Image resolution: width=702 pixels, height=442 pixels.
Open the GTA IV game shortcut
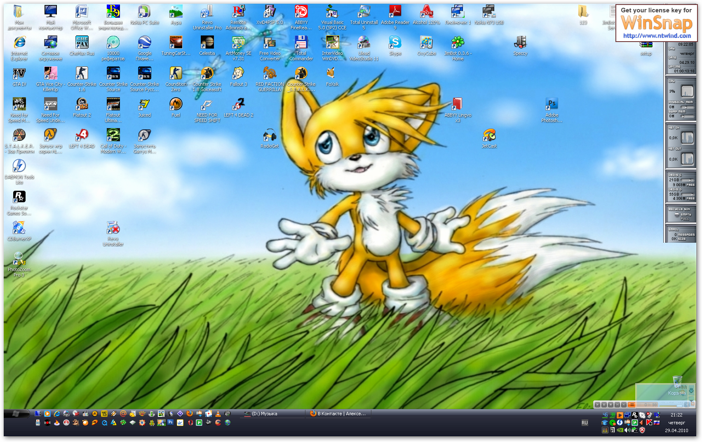(x=19, y=77)
